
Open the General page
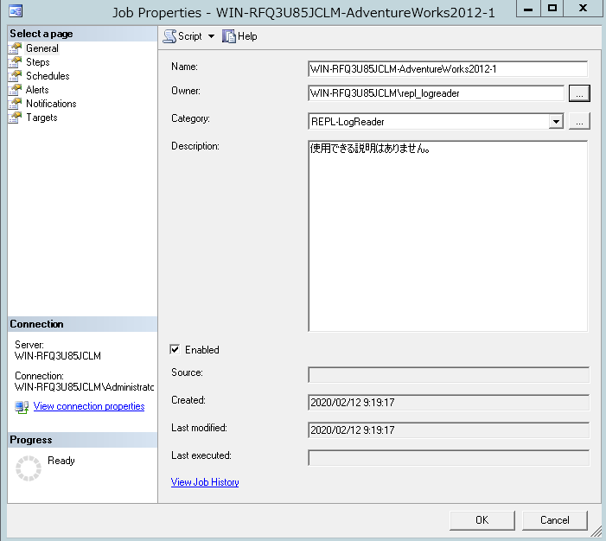(x=42, y=48)
